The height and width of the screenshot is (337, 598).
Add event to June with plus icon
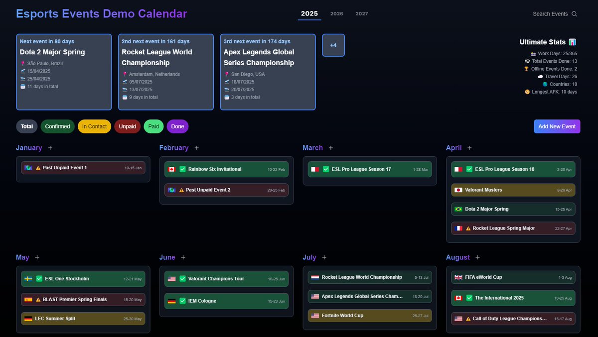[x=183, y=257]
